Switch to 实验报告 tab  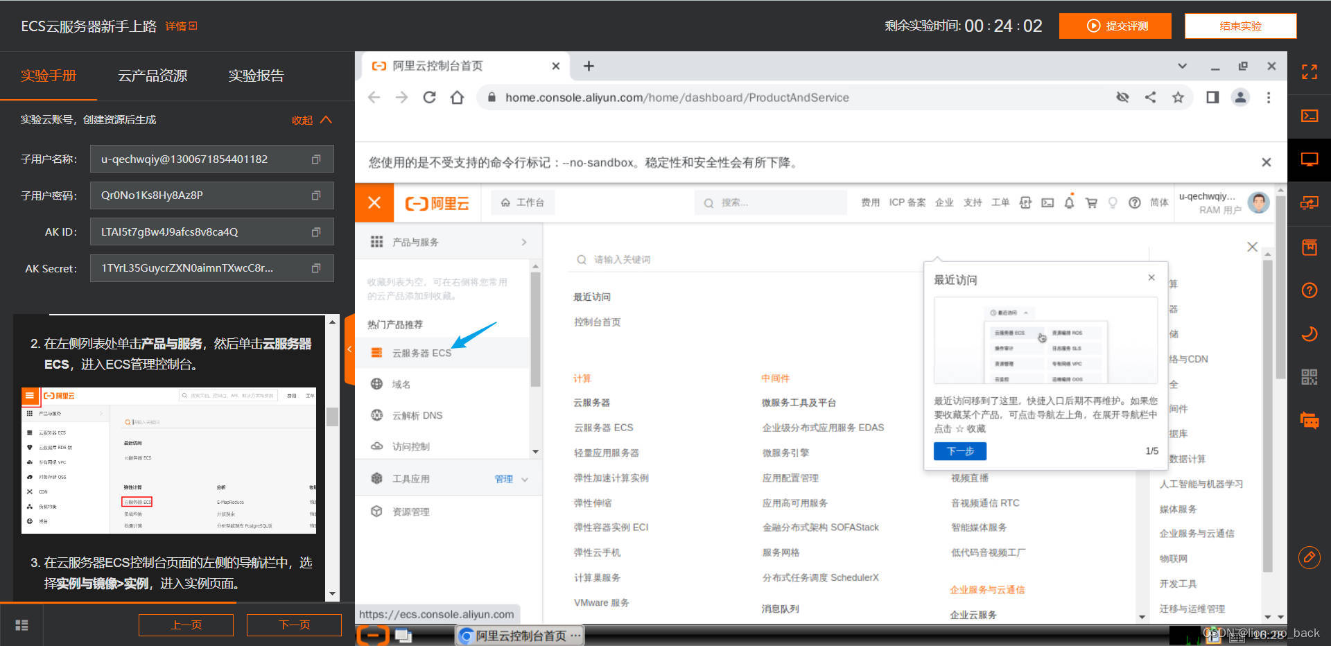(256, 76)
